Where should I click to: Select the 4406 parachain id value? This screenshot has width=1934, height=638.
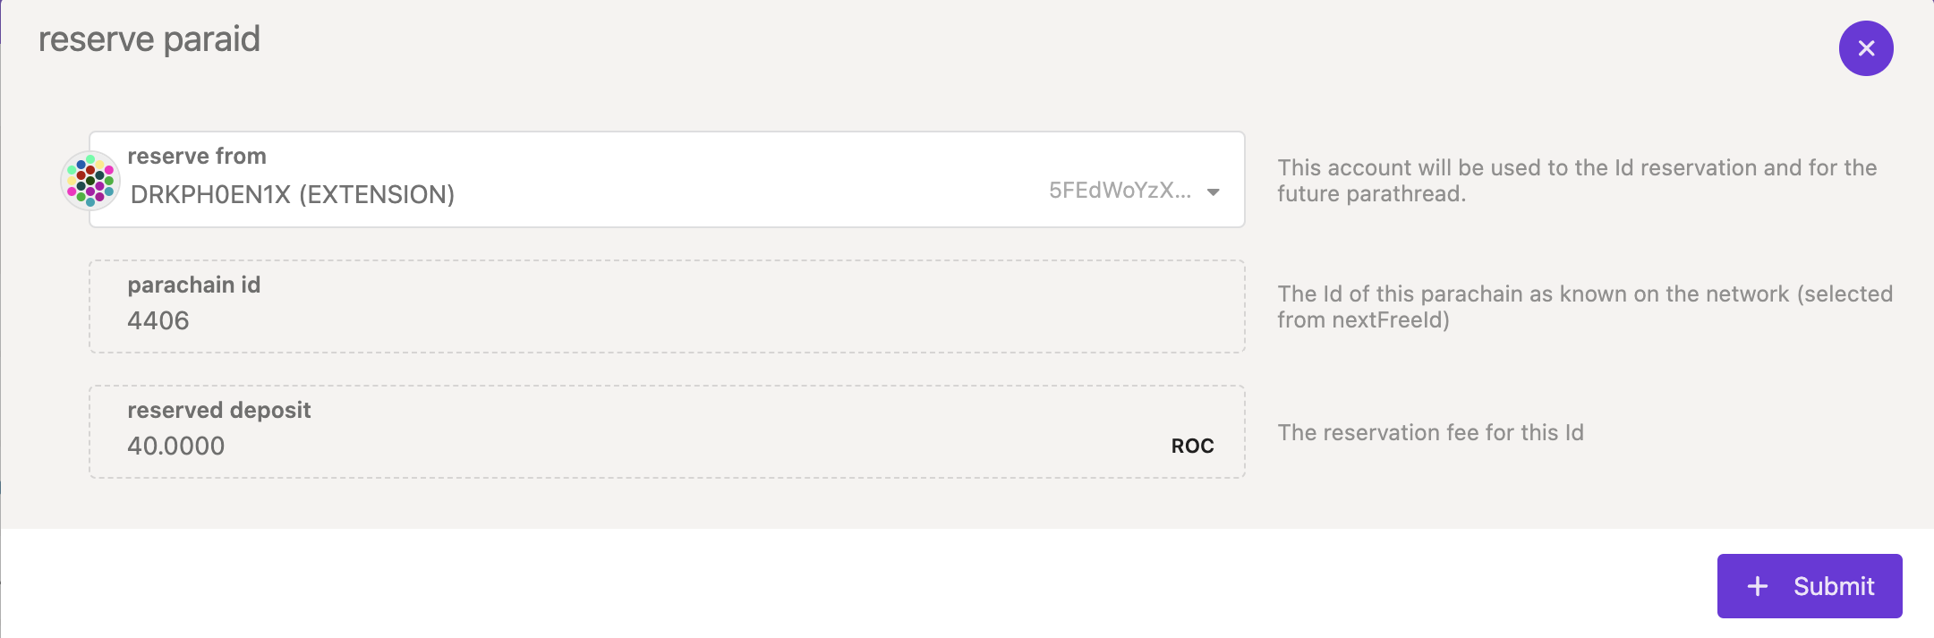click(158, 320)
